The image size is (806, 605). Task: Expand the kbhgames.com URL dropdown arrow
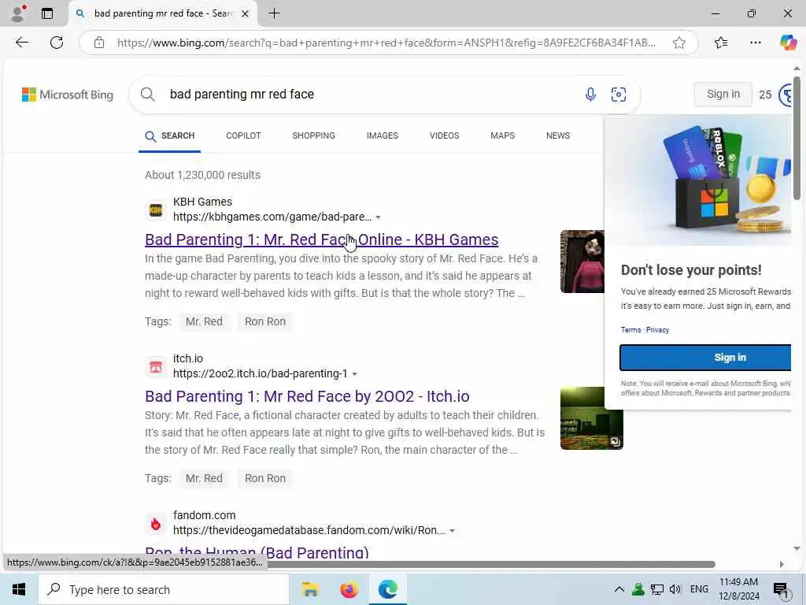pyautogui.click(x=378, y=217)
